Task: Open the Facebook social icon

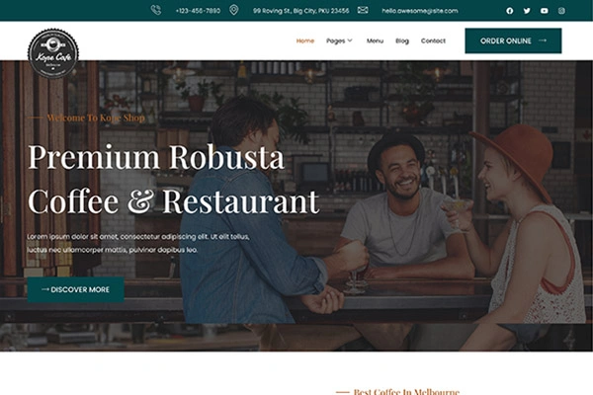Action: coord(509,11)
